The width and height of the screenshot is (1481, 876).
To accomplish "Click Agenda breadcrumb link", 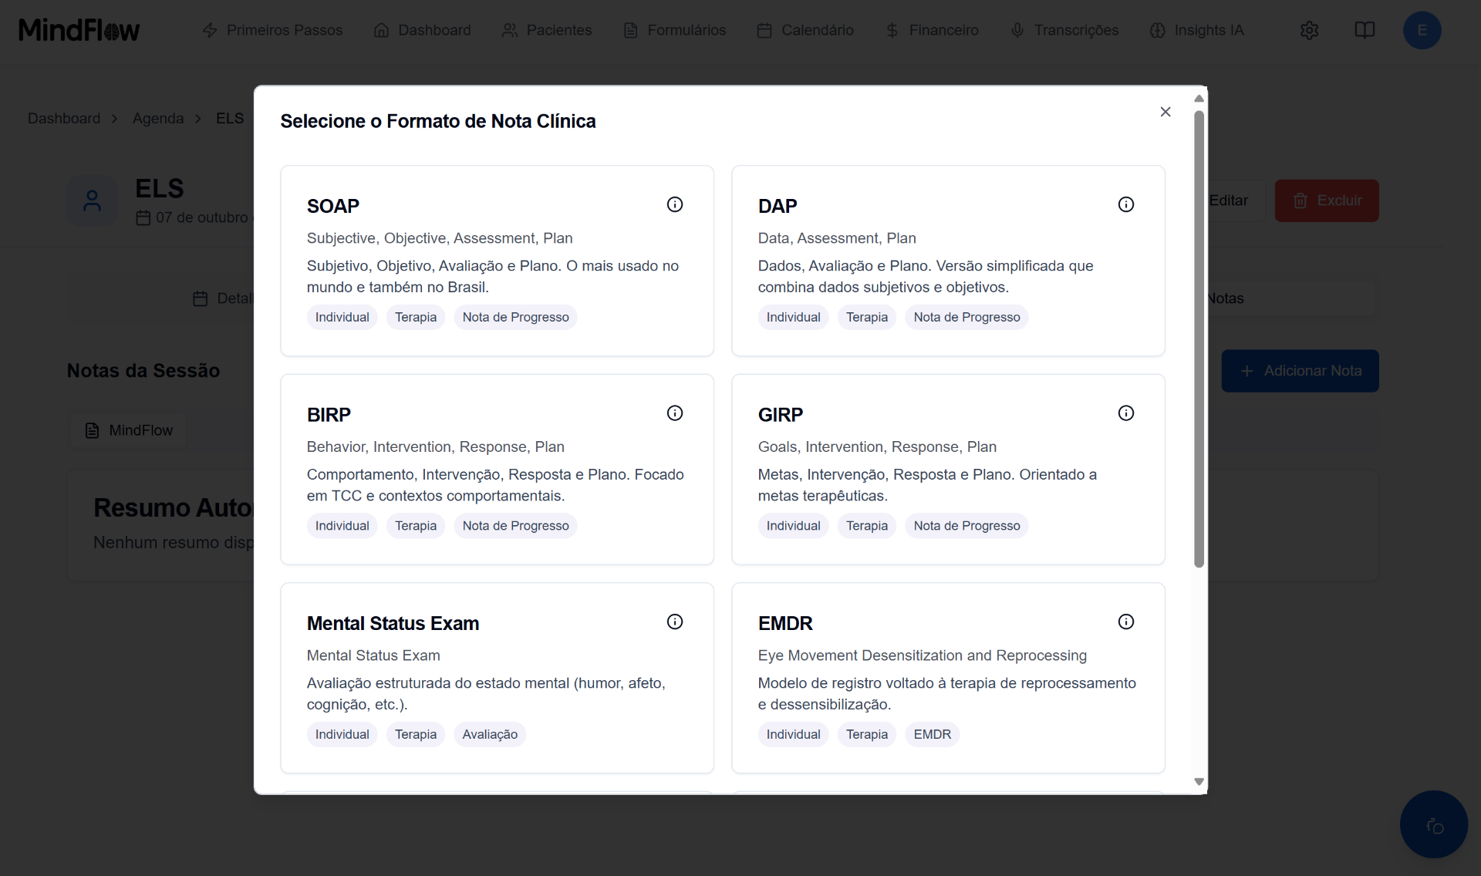I will (x=158, y=118).
